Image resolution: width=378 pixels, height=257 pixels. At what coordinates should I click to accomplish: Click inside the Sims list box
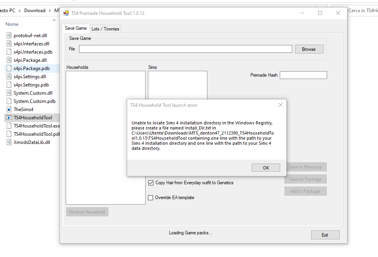tap(177, 85)
